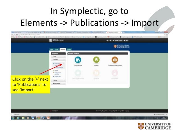Viewport: 179px width, 134px height.
Task: Expand the Profile section in the Navigation panel
Action: coord(58,56)
